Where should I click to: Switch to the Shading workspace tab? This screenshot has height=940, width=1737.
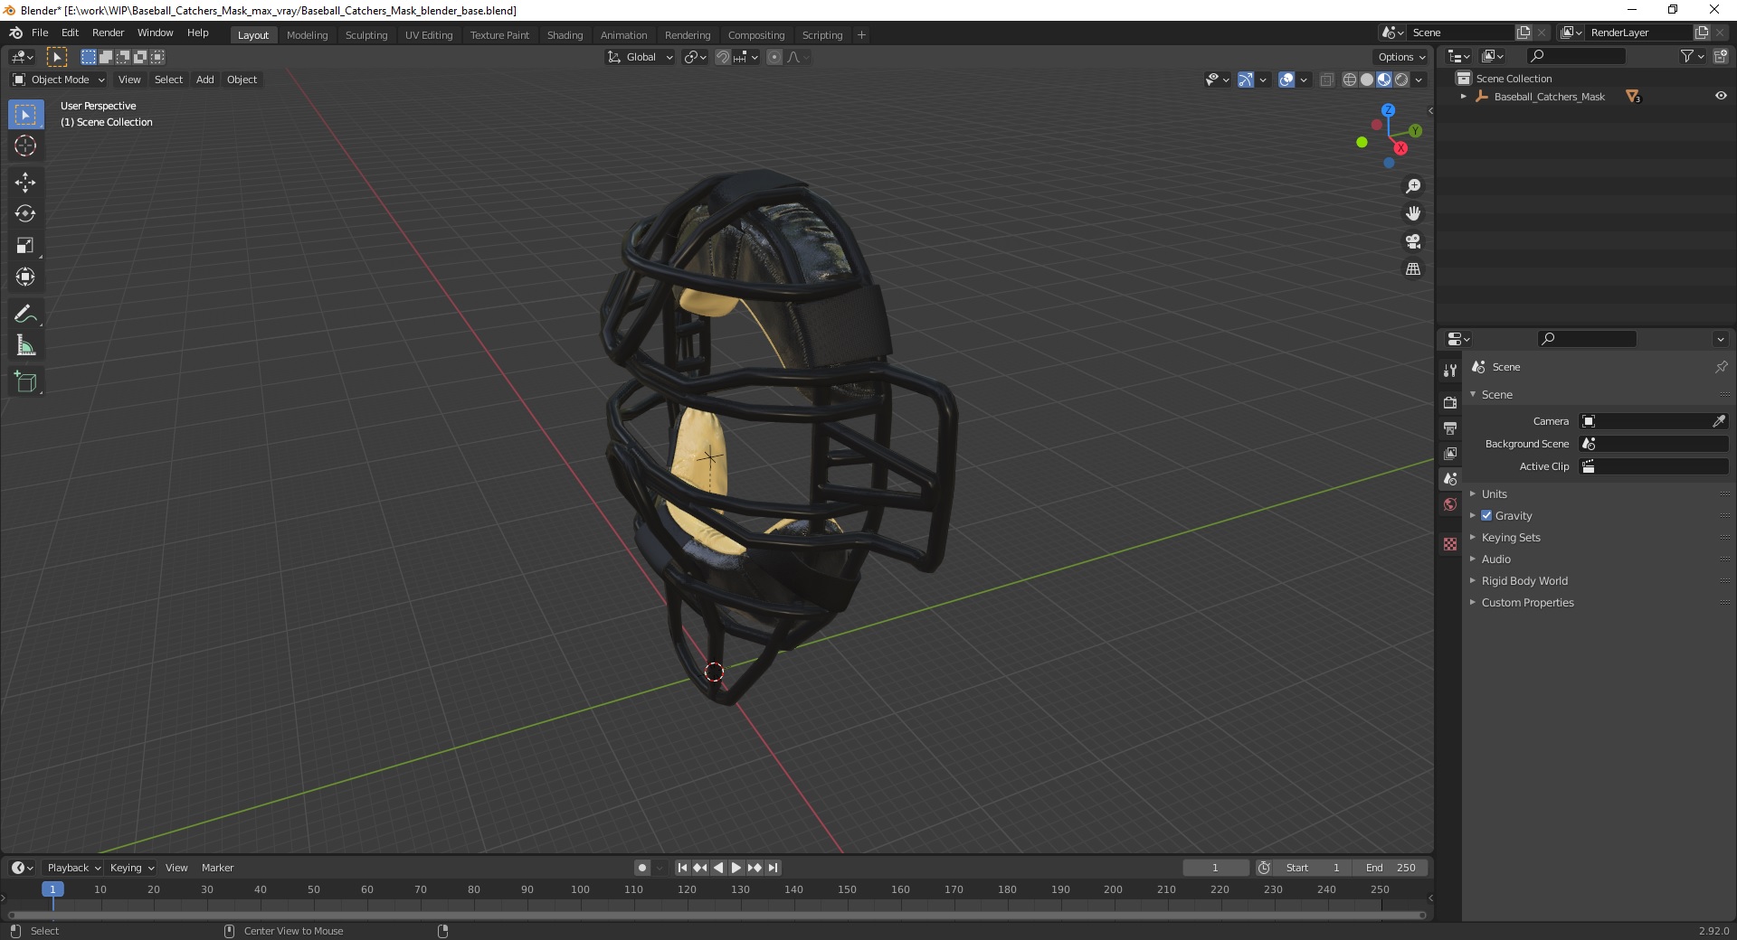pos(565,35)
